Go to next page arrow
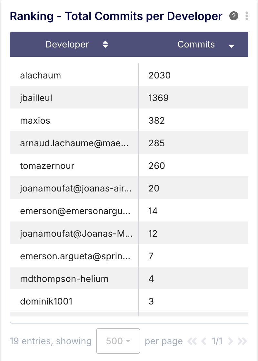Viewport: 258px width, 361px height. [230, 341]
